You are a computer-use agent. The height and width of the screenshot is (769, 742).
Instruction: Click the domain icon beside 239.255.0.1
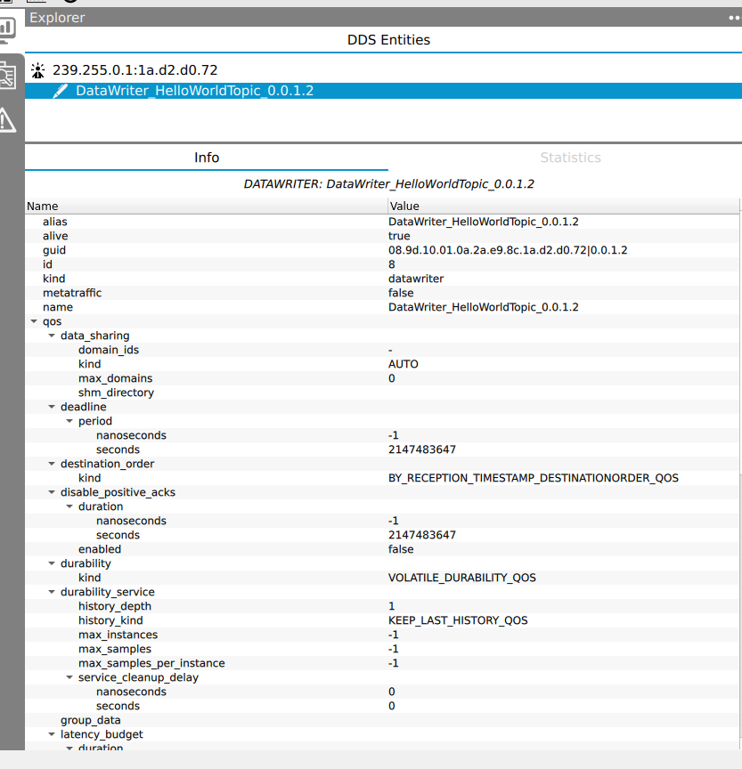pos(37,69)
